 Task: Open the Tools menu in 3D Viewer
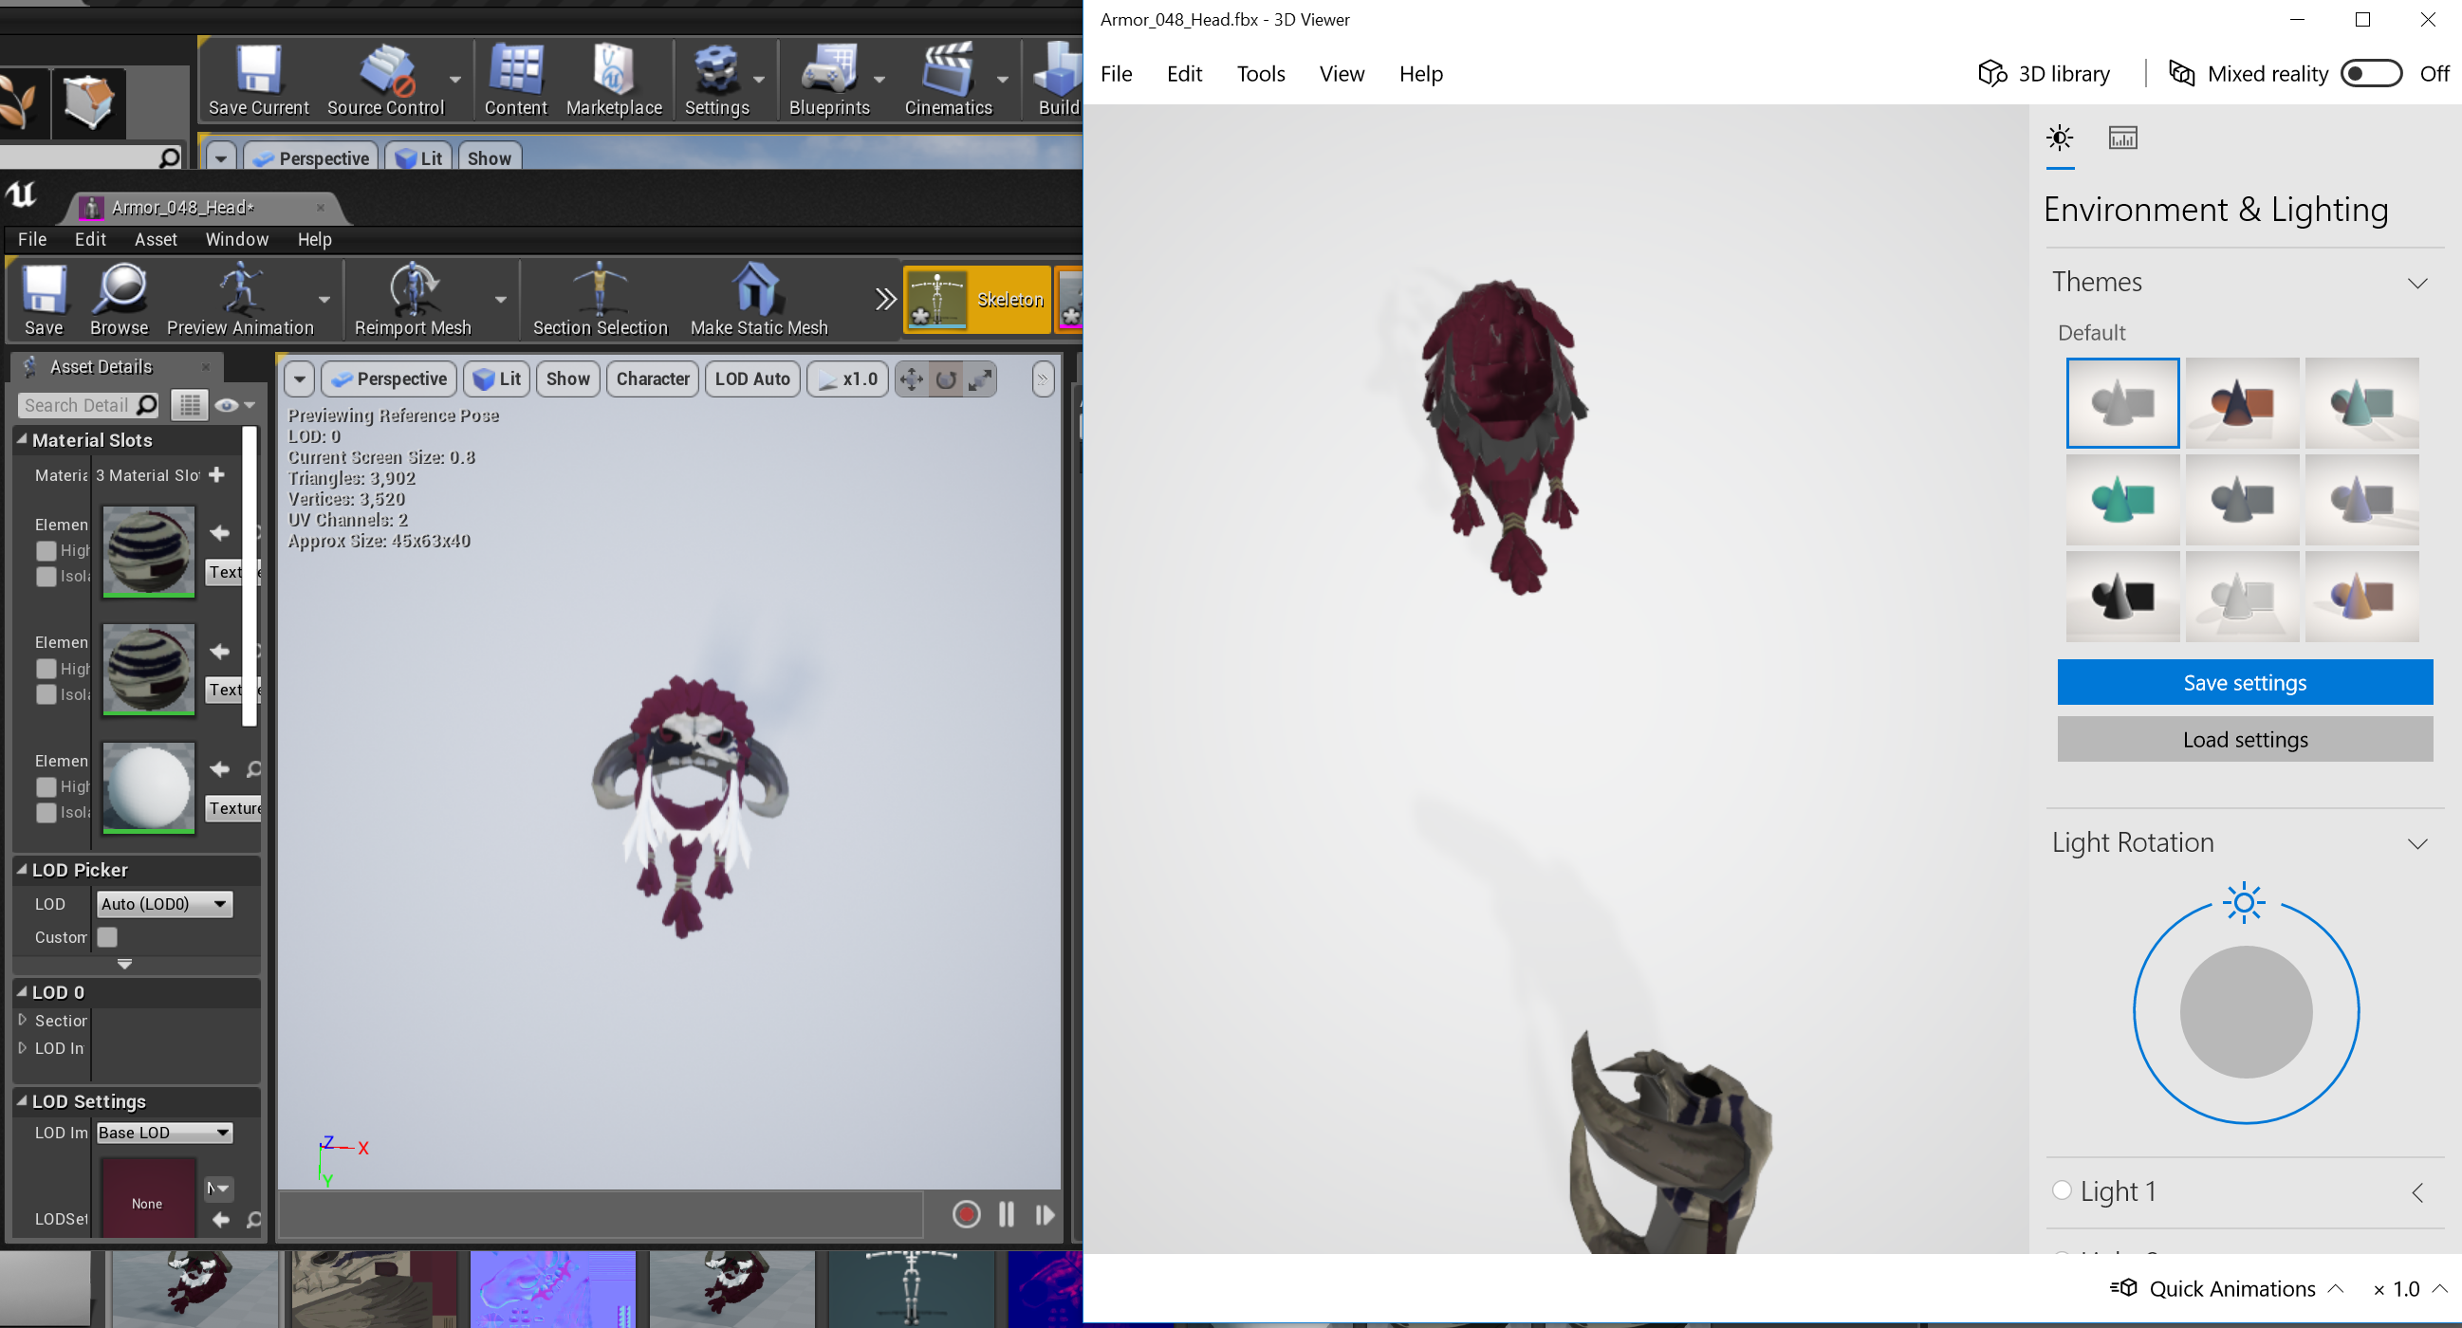click(1260, 74)
